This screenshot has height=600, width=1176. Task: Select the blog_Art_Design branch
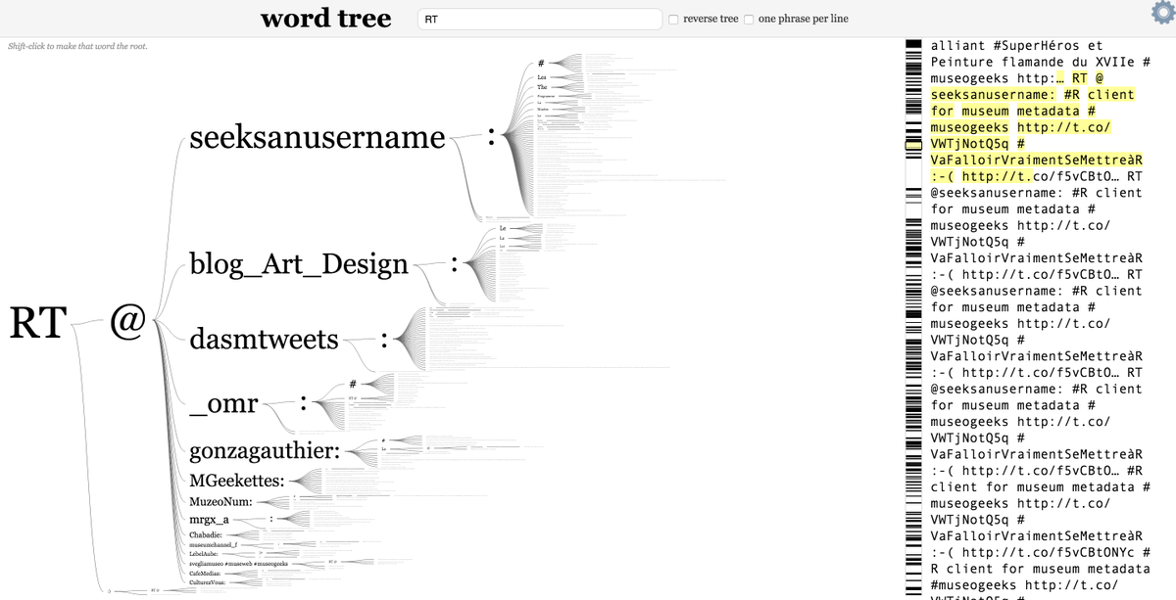coord(297,264)
